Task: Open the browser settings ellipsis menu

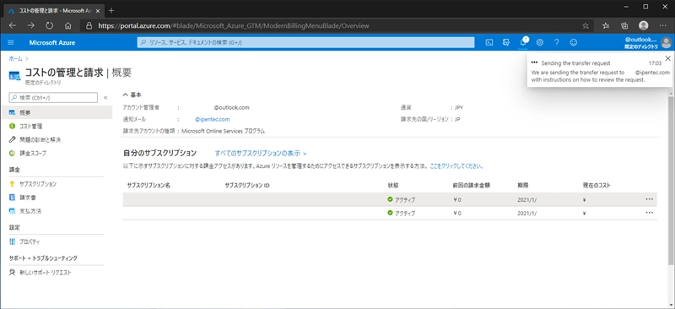Action: [662, 26]
